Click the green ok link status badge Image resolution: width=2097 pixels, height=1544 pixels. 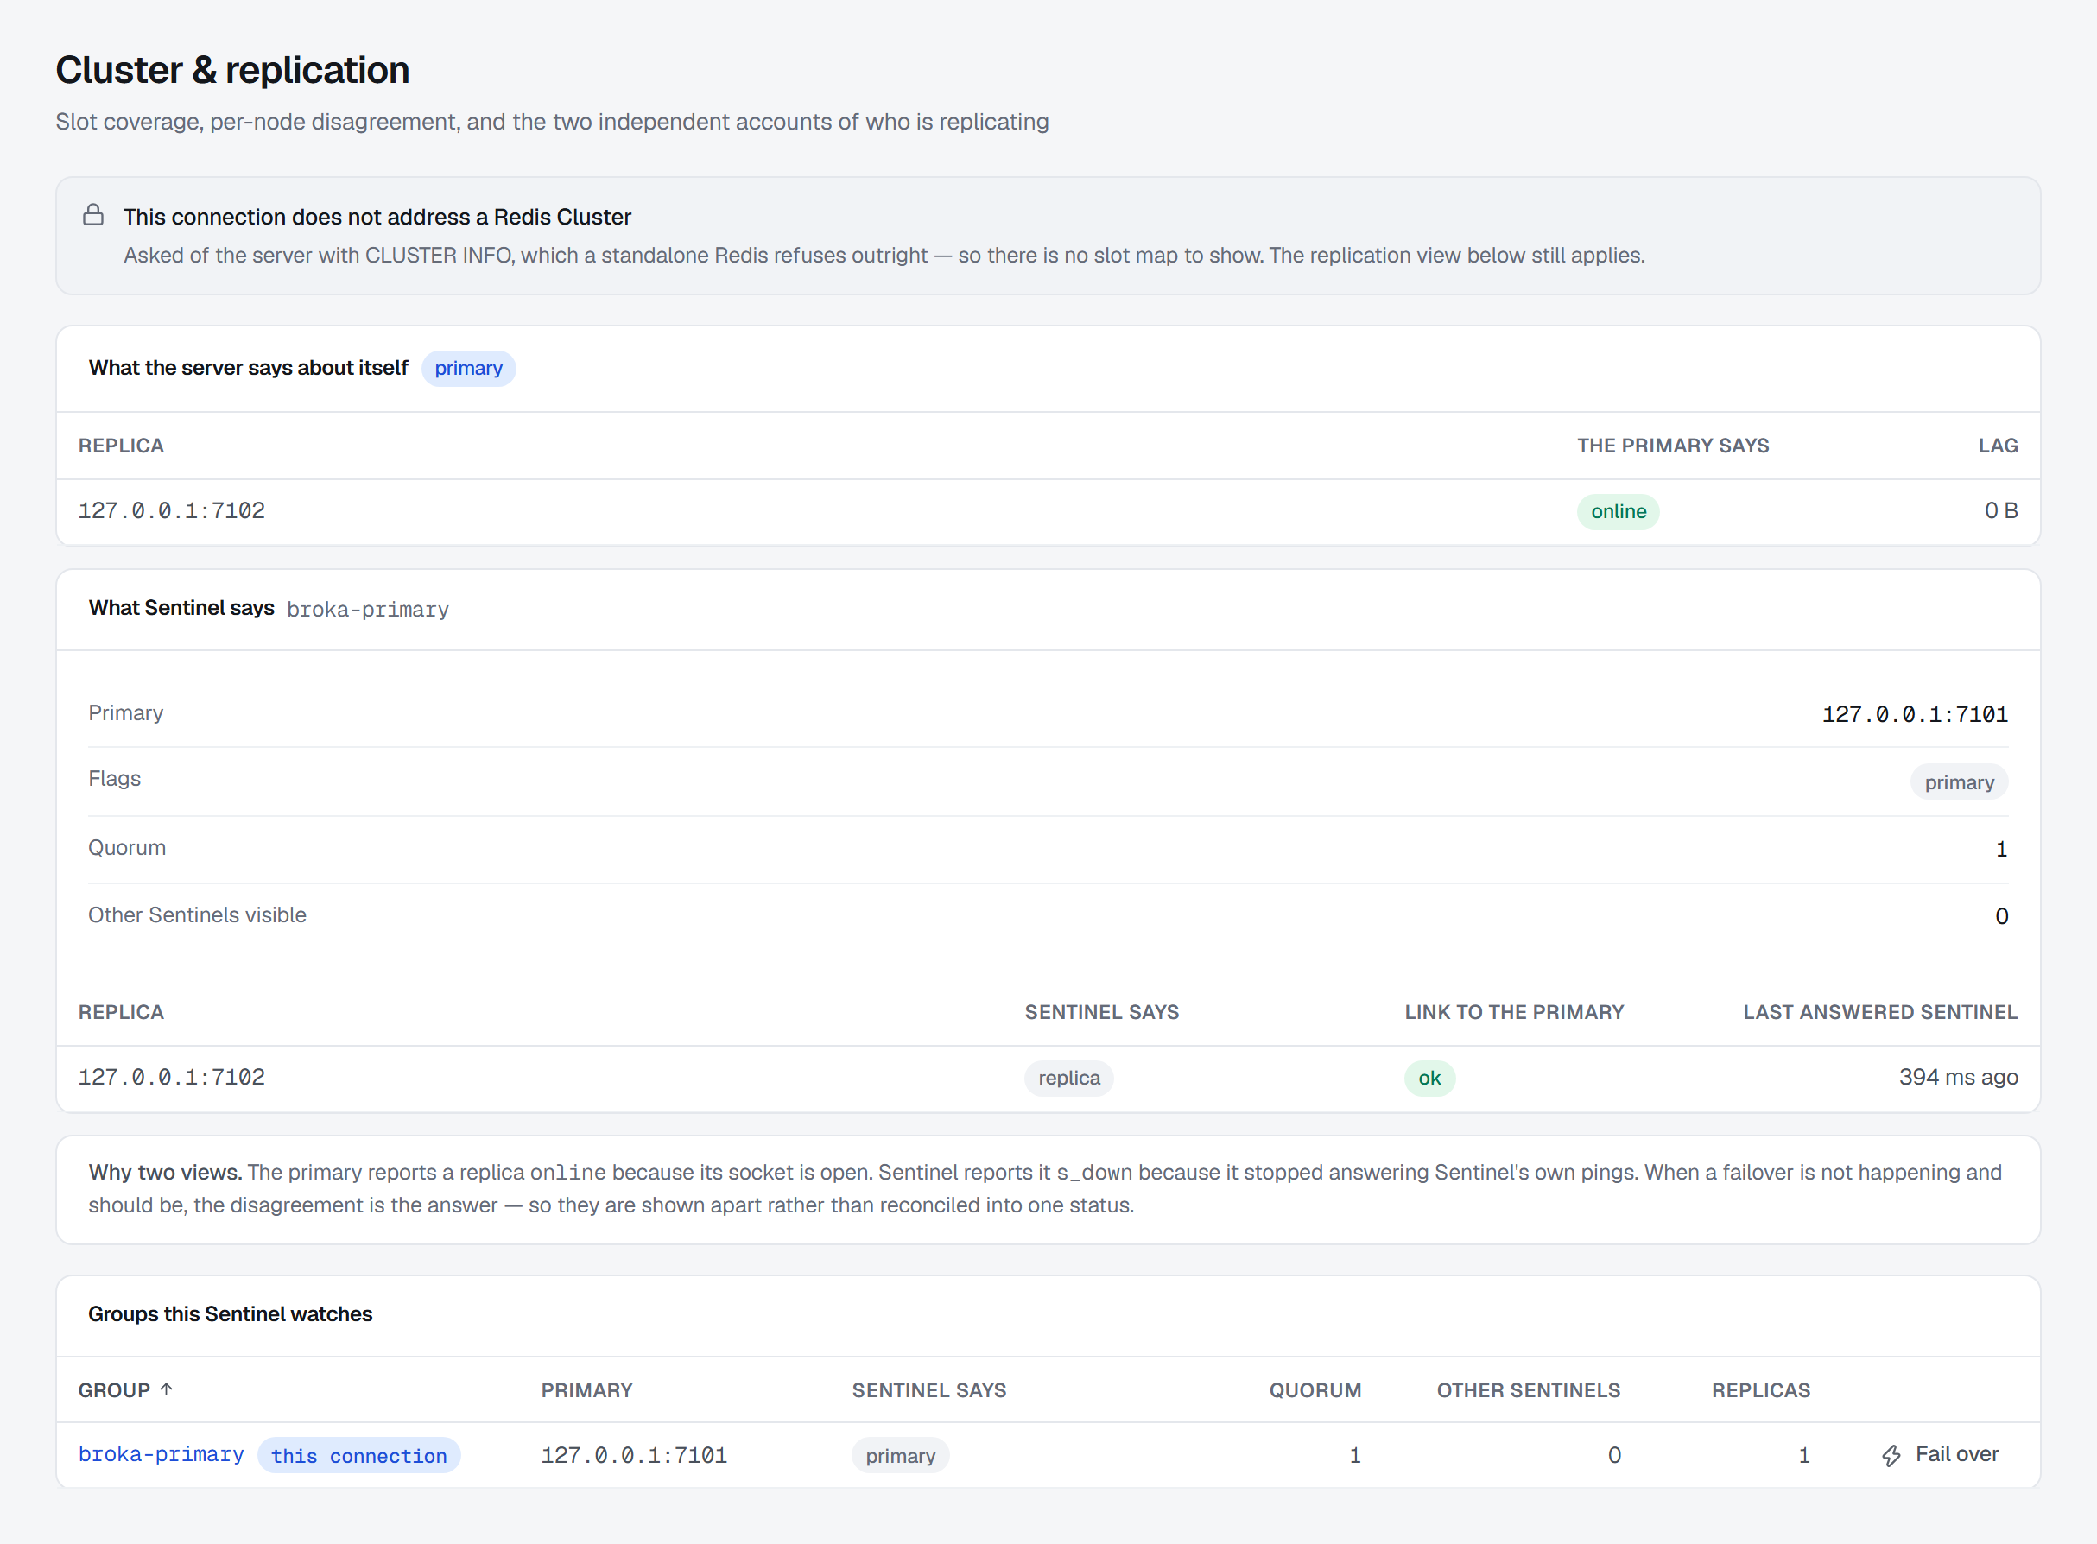tap(1429, 1078)
